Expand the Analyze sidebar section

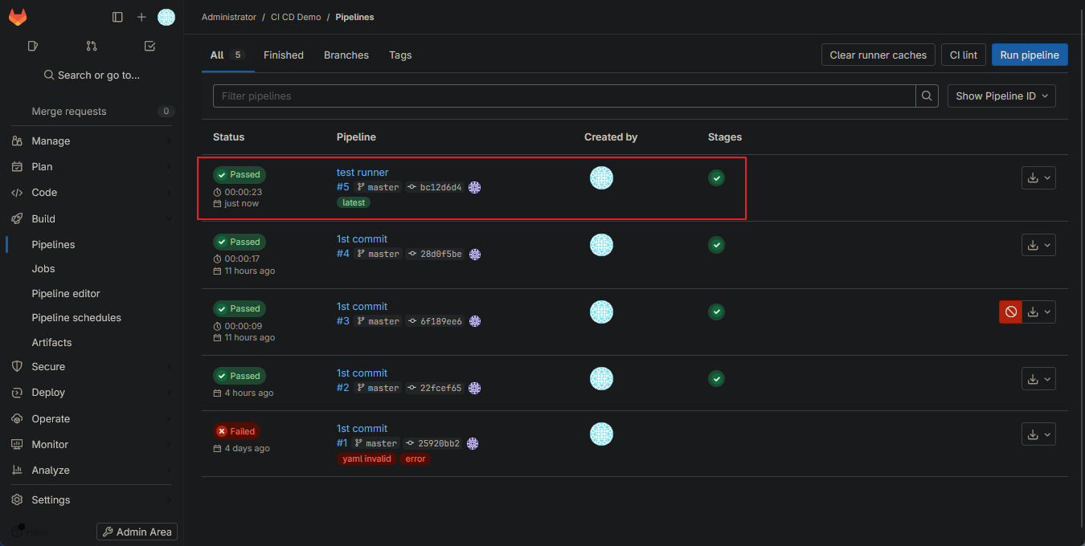(92, 470)
